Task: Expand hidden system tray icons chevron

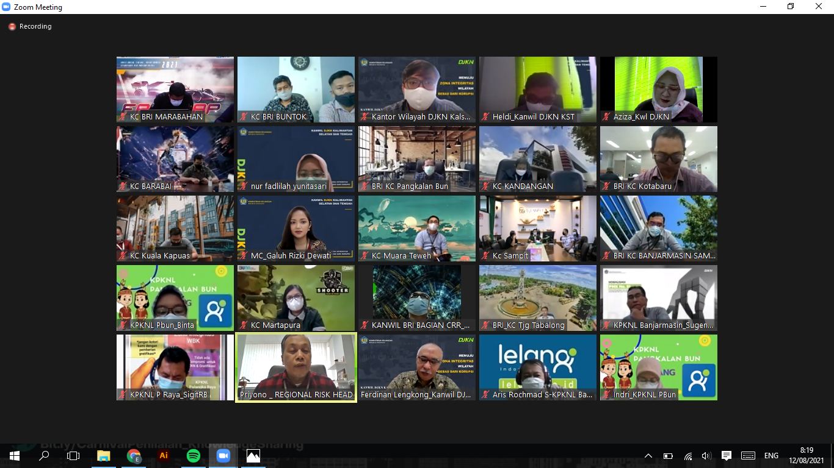Action: 648,456
